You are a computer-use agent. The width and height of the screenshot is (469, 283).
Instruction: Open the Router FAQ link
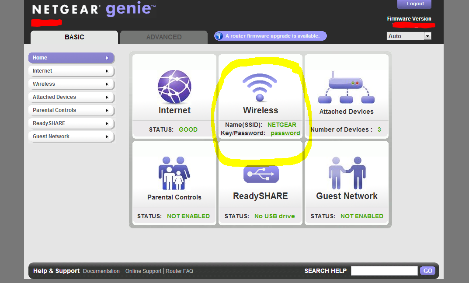tap(180, 271)
